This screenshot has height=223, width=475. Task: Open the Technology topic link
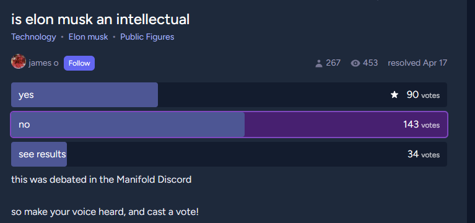tap(33, 37)
